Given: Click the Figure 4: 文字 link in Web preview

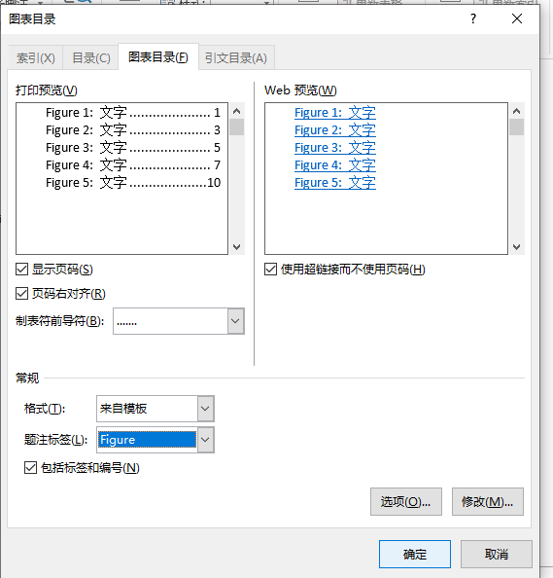Looking at the screenshot, I should [335, 165].
